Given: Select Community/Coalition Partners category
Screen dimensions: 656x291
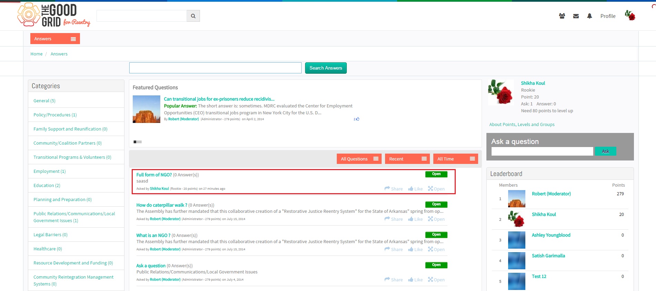Looking at the screenshot, I should [x=68, y=143].
